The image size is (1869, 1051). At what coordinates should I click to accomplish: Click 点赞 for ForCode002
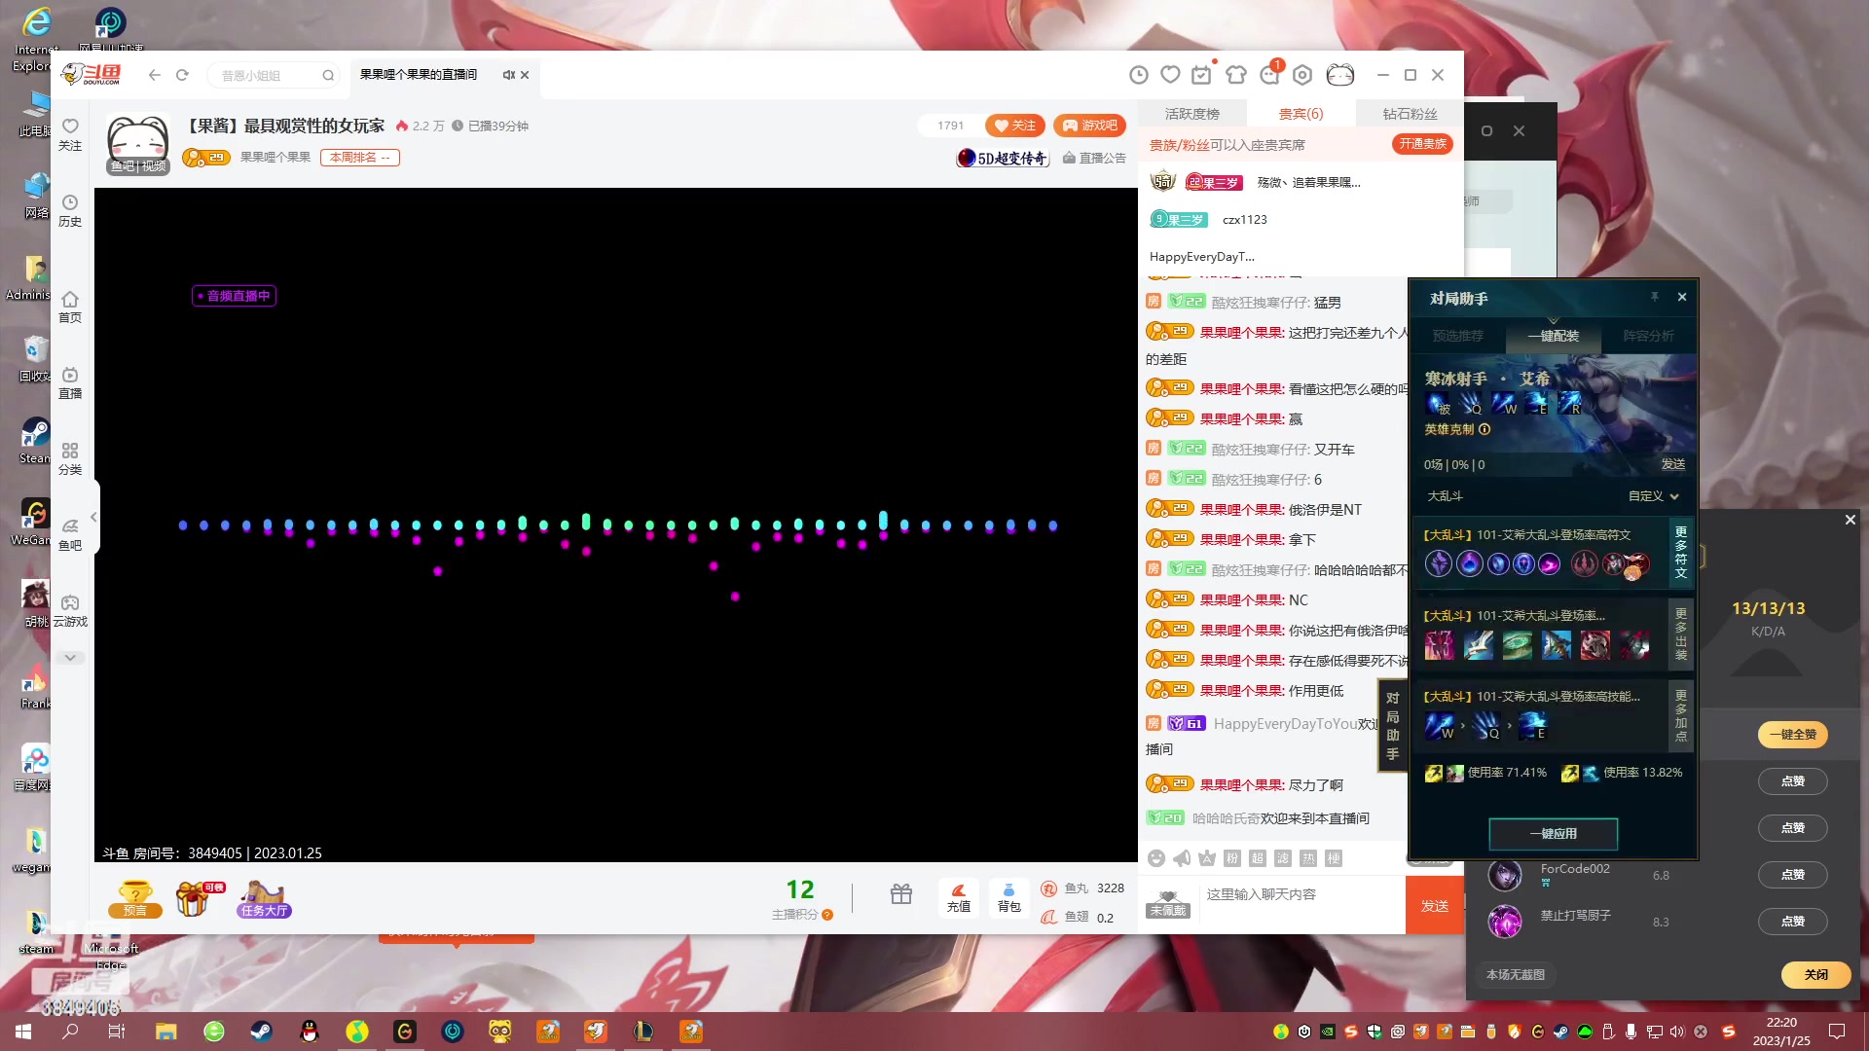[x=1792, y=875]
